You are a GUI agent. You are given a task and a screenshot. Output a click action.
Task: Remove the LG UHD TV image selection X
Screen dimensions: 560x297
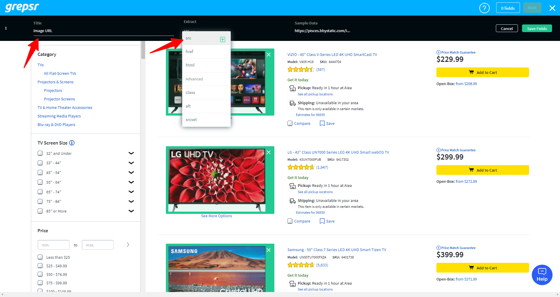268,152
